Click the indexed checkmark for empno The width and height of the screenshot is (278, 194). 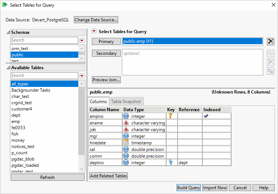[206, 116]
